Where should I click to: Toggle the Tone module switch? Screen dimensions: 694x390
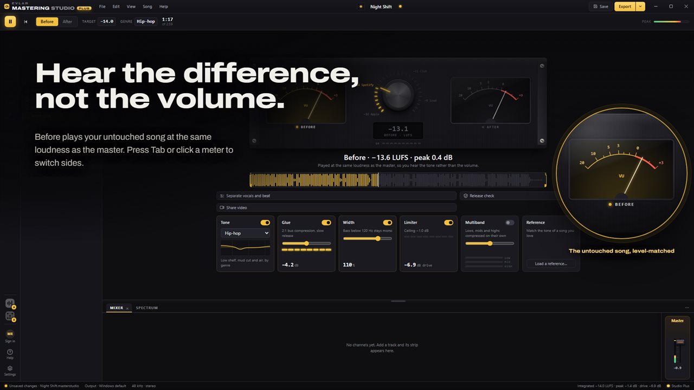coord(265,223)
